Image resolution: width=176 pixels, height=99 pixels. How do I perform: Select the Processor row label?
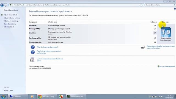point(33,26)
